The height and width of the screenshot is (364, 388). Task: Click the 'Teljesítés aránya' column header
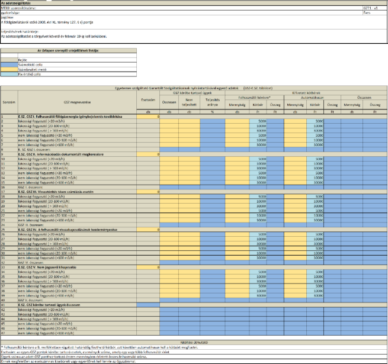coord(213,102)
